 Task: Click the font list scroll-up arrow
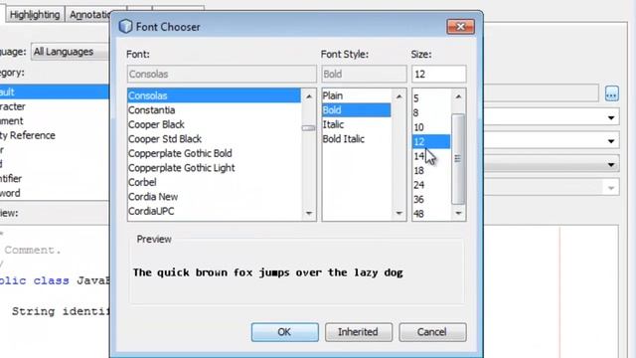(x=309, y=96)
